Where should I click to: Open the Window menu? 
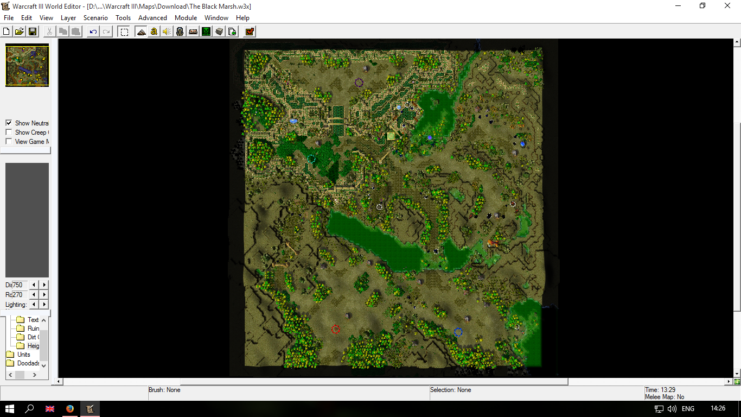click(216, 18)
